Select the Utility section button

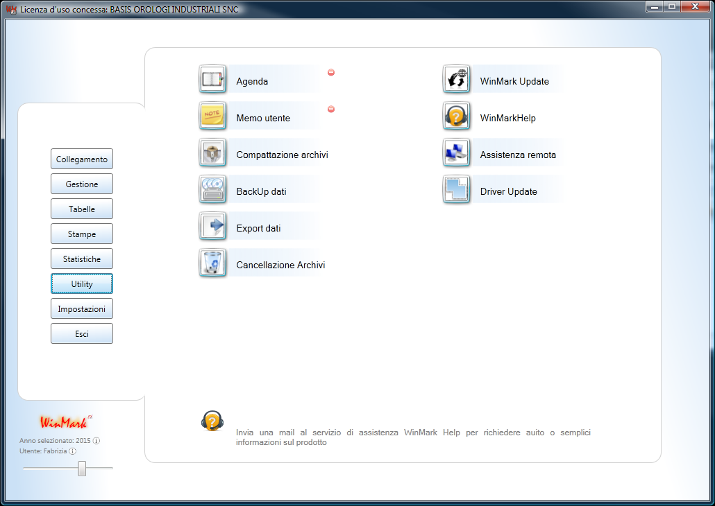[82, 283]
